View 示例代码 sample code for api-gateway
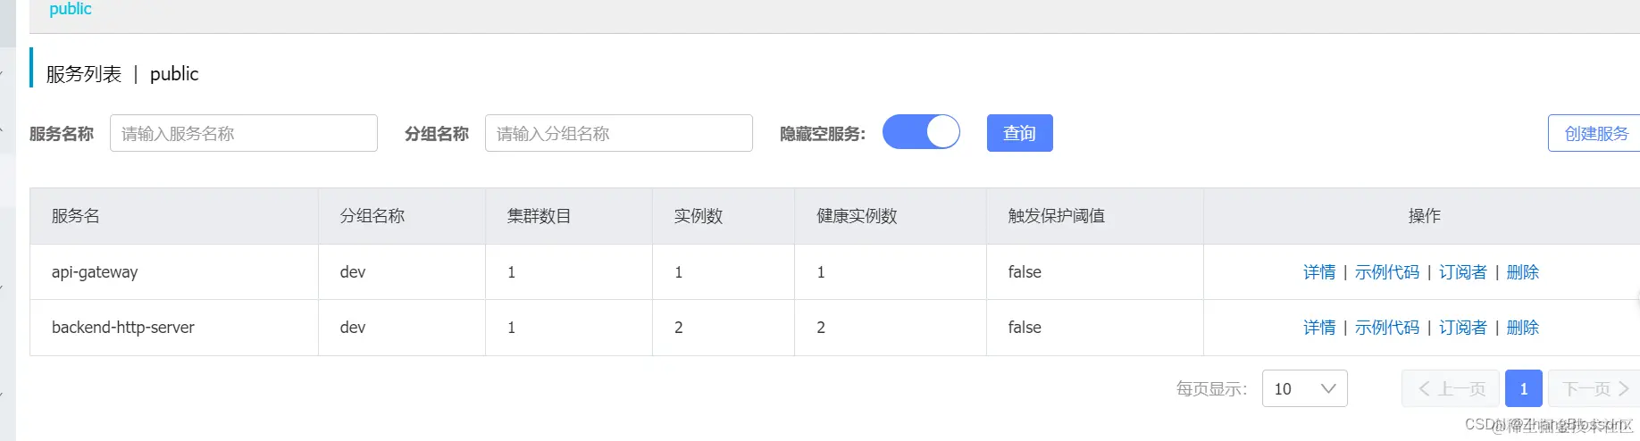 [1386, 272]
